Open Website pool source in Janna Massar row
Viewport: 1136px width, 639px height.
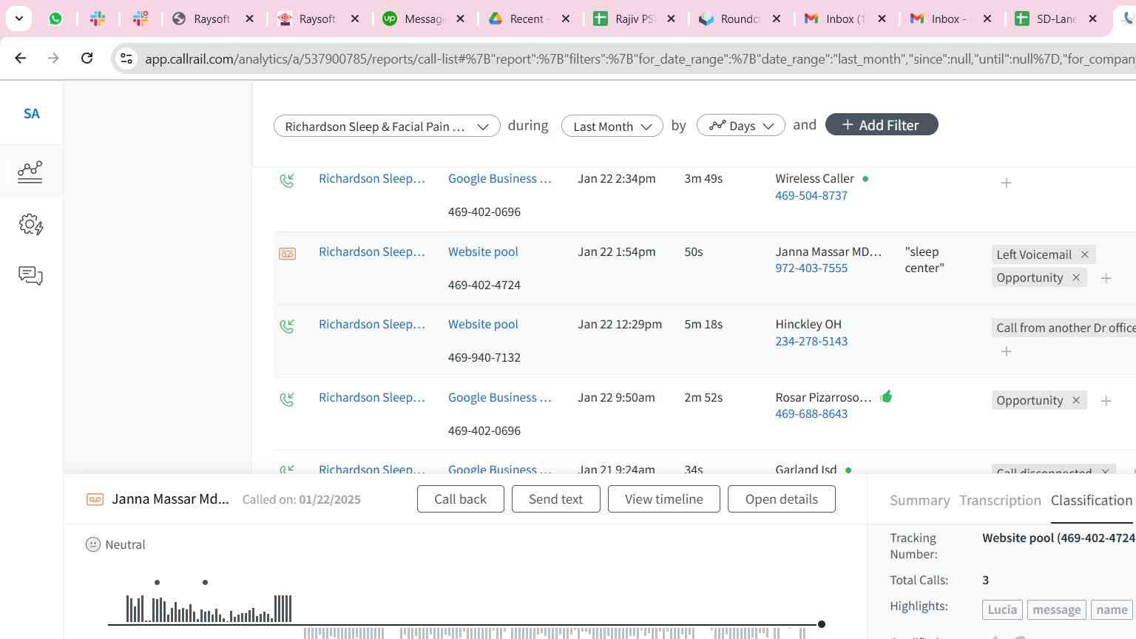click(x=483, y=251)
